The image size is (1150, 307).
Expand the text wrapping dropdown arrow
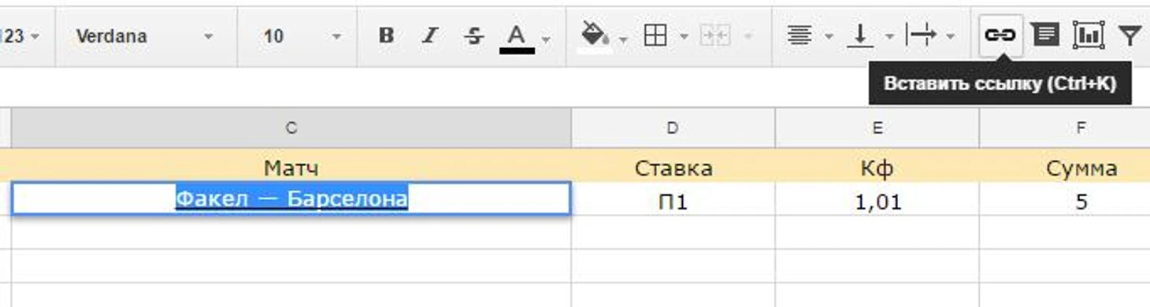(x=950, y=36)
